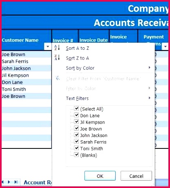The height and width of the screenshot is (188, 170).
Task: Open Sort by Color menu entry
Action: click(x=80, y=68)
